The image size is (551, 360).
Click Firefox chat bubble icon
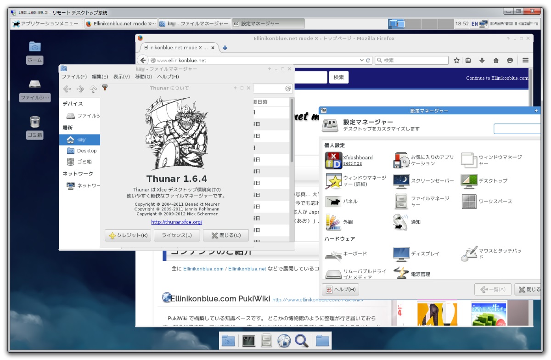(x=510, y=60)
